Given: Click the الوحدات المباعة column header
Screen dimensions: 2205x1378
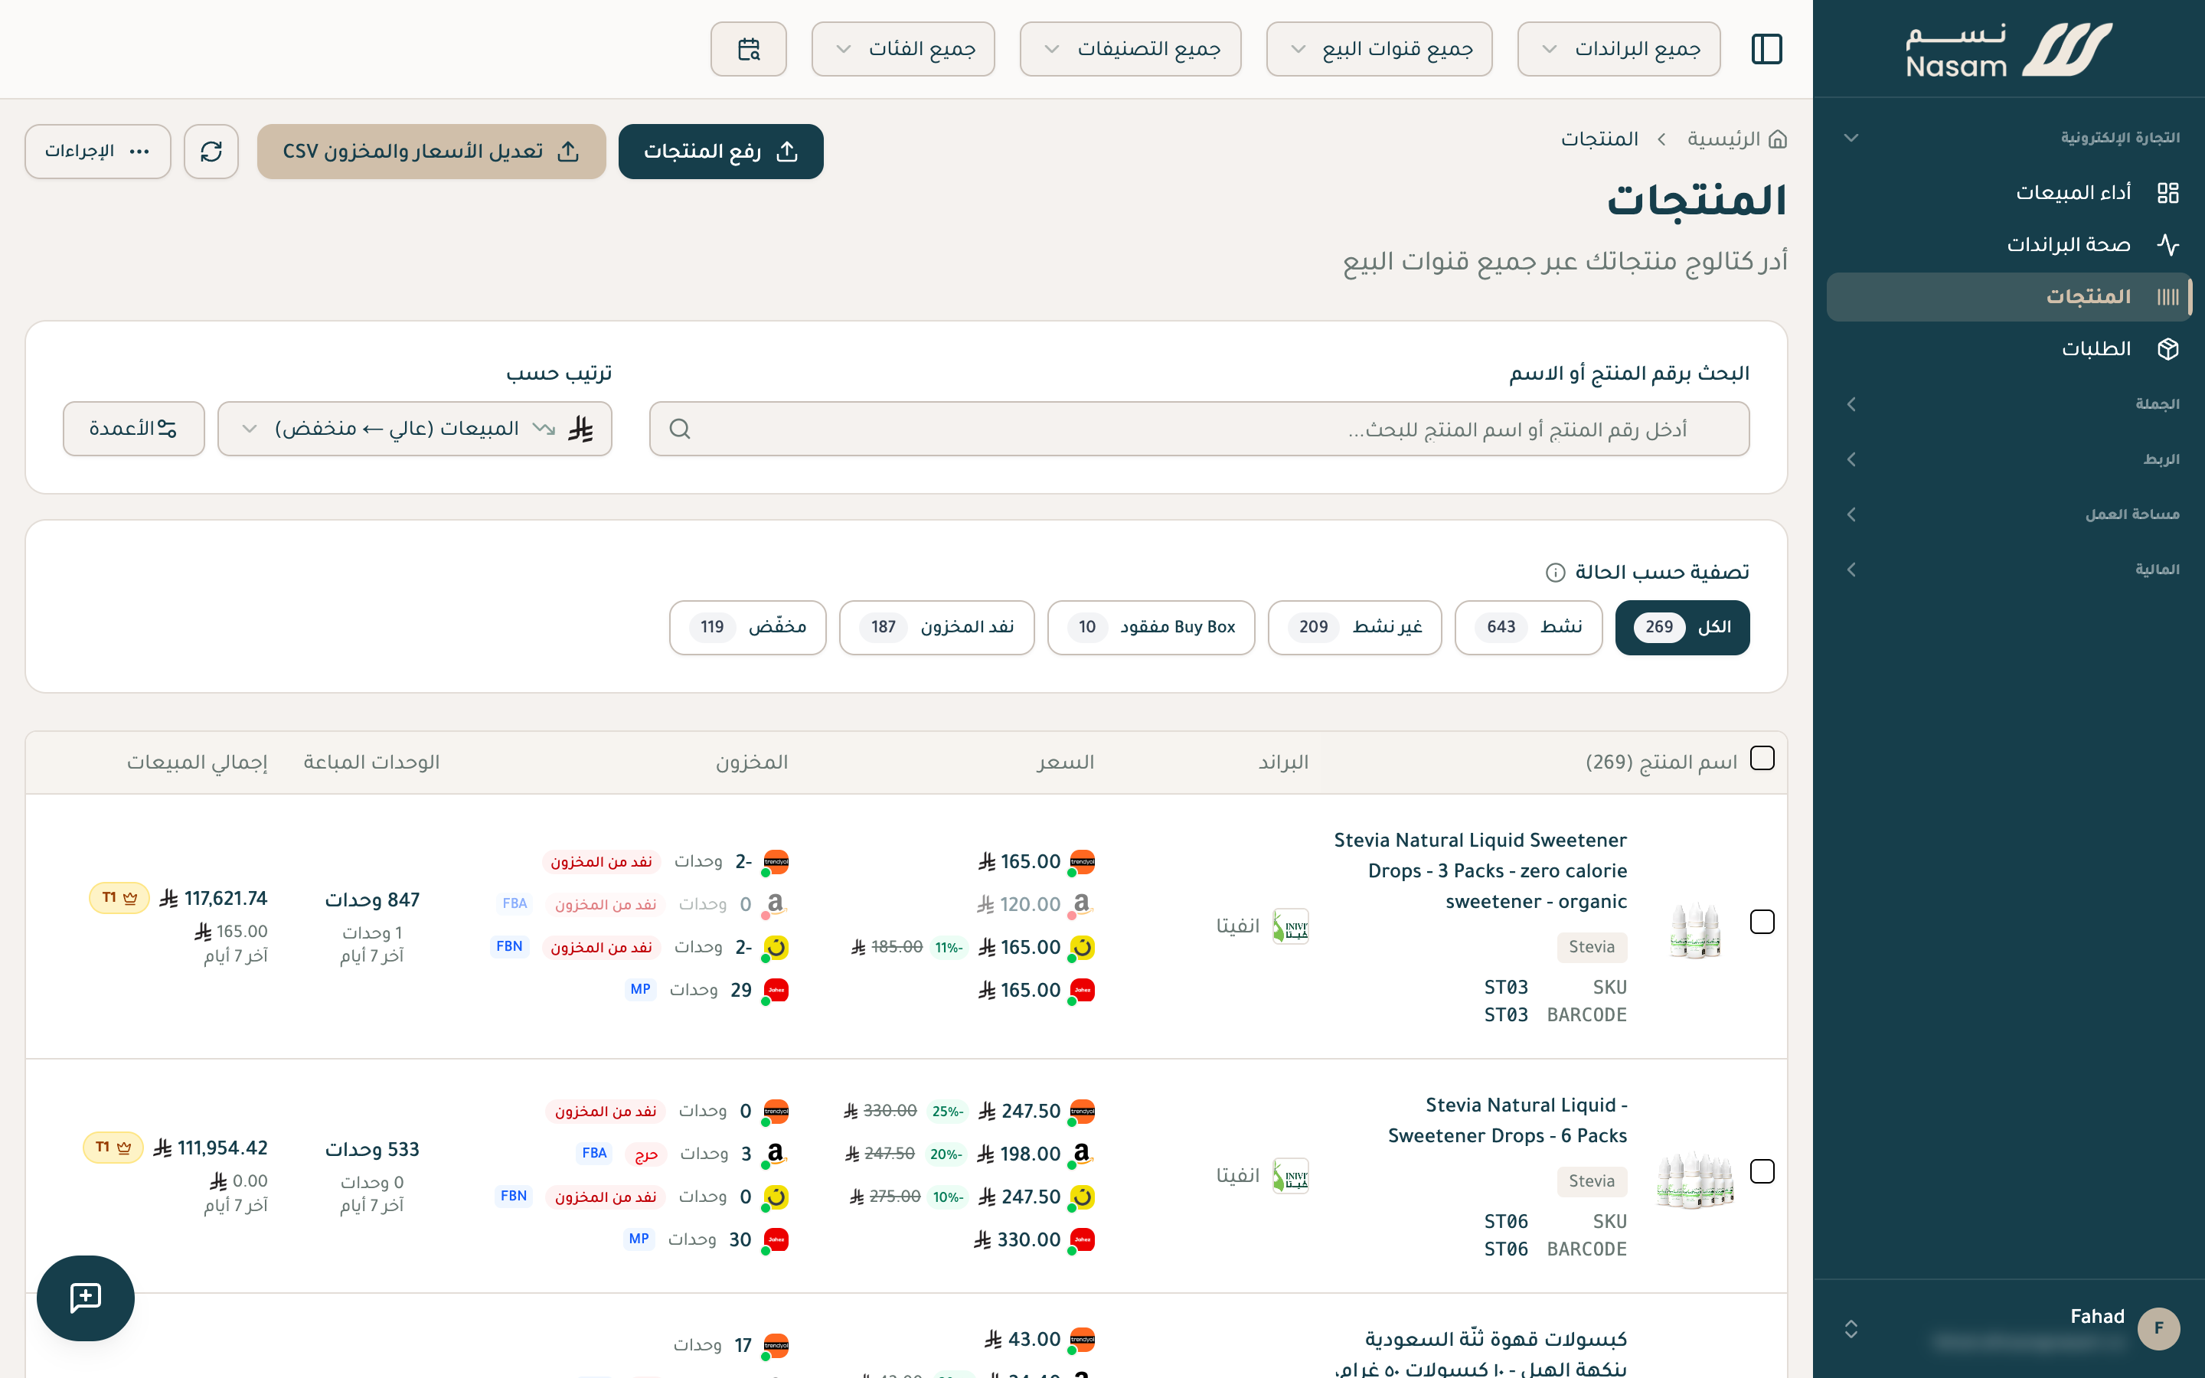Looking at the screenshot, I should pyautogui.click(x=371, y=762).
